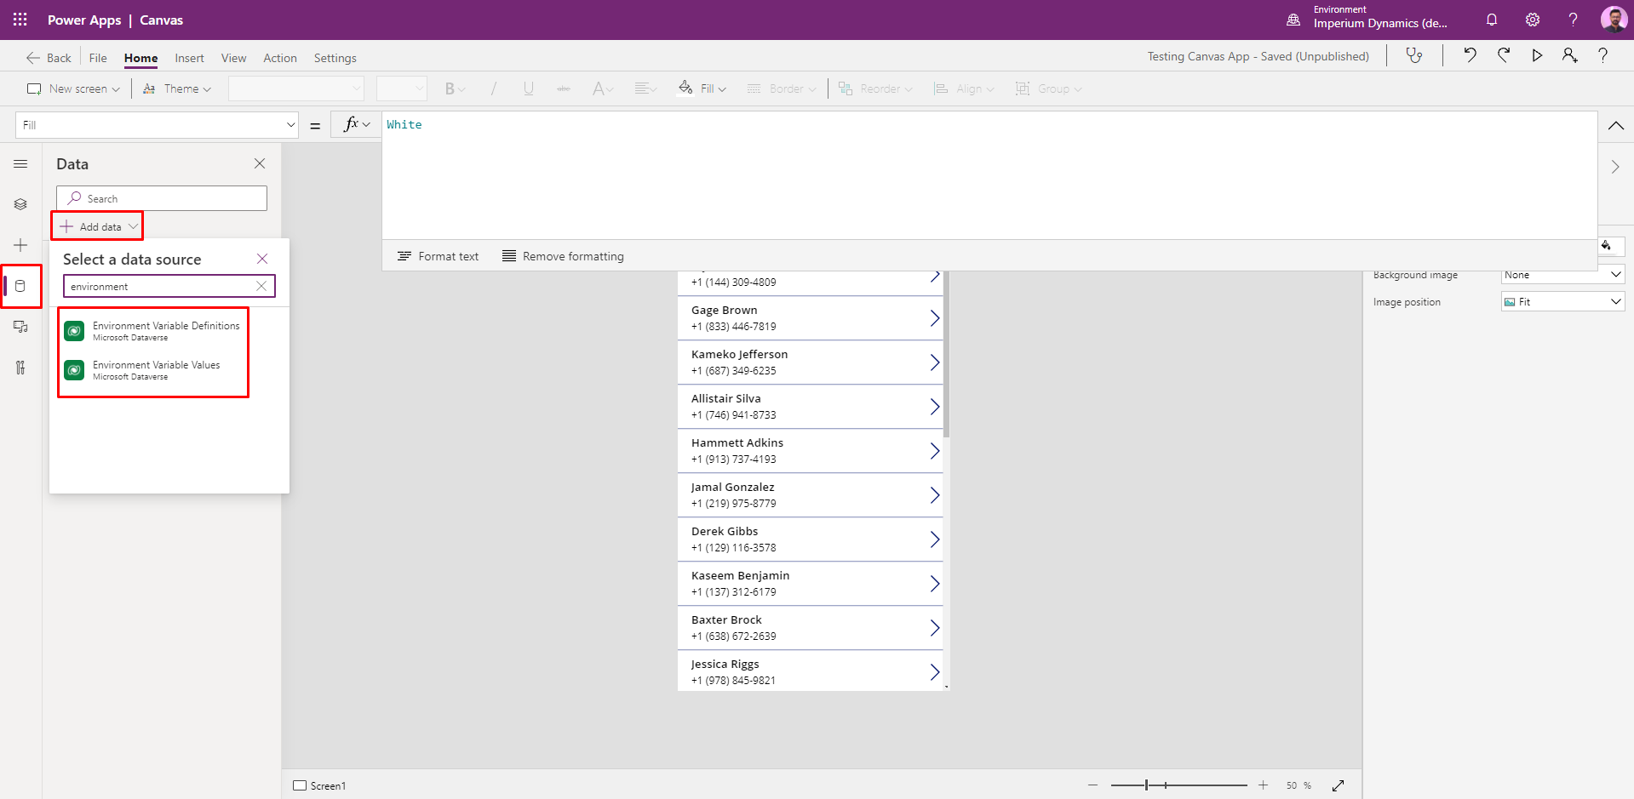The width and height of the screenshot is (1634, 799).
Task: Click the data source search box
Action: pyautogui.click(x=162, y=286)
